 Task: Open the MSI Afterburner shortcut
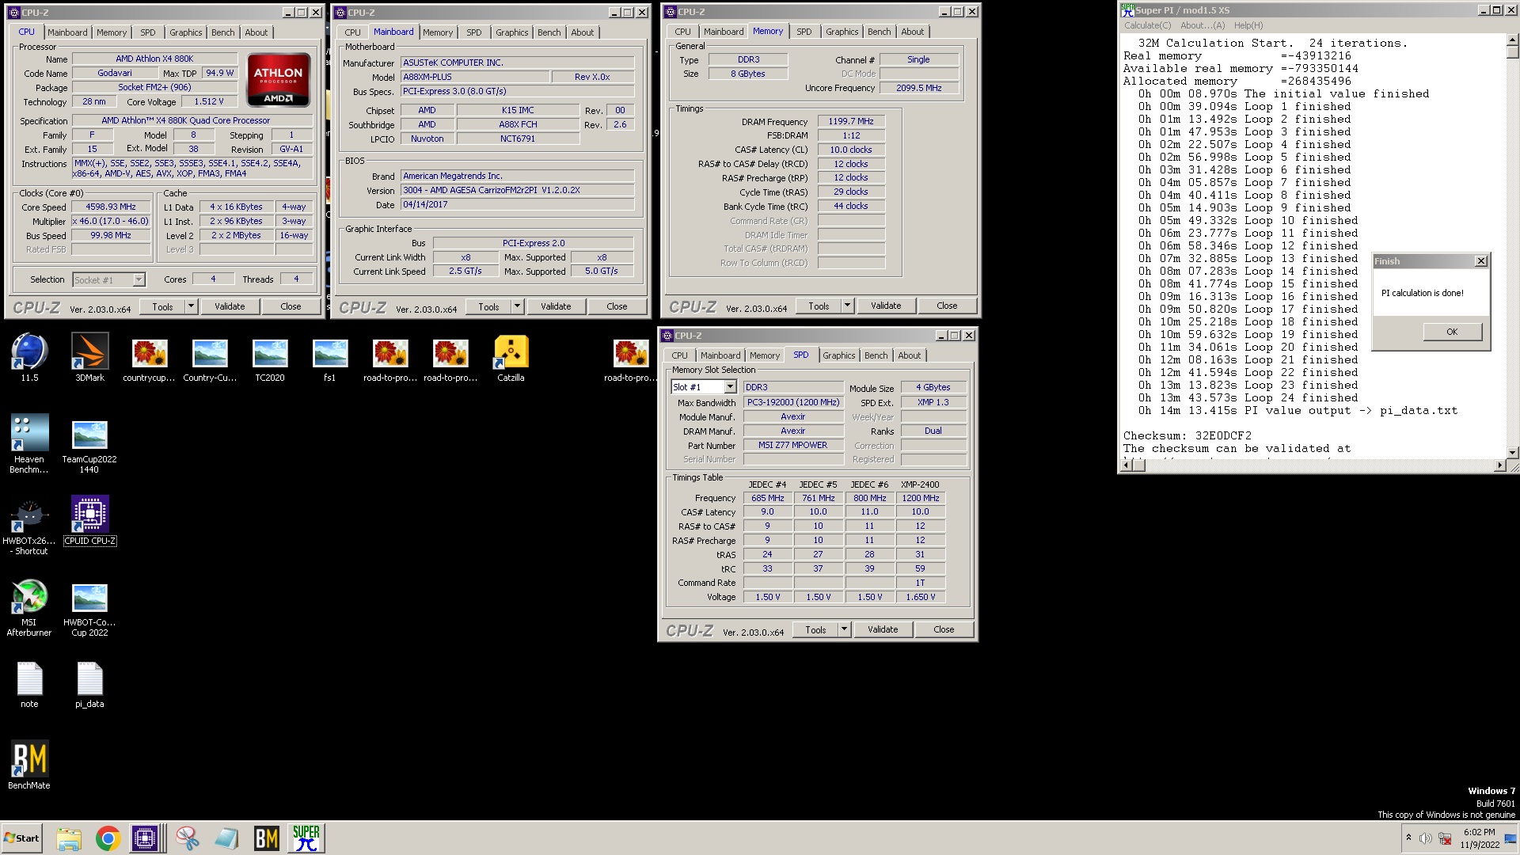(x=29, y=608)
